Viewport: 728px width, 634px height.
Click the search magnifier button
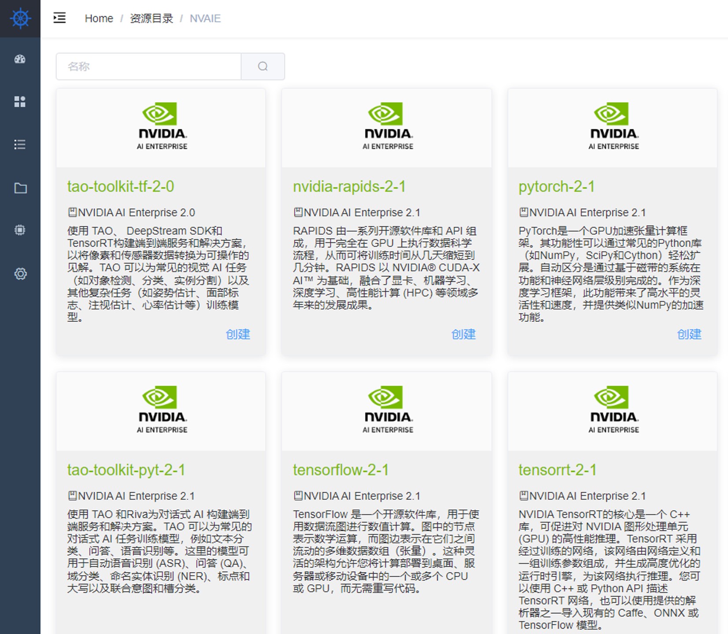point(263,66)
